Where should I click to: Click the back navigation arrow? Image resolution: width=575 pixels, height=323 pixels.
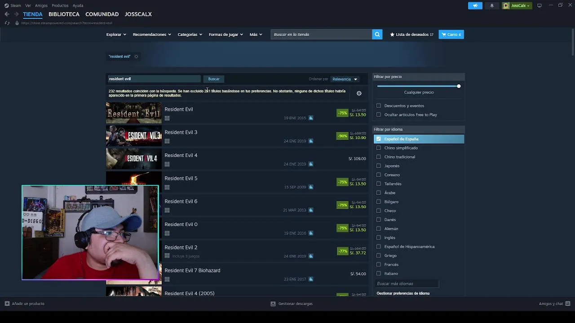tap(7, 14)
